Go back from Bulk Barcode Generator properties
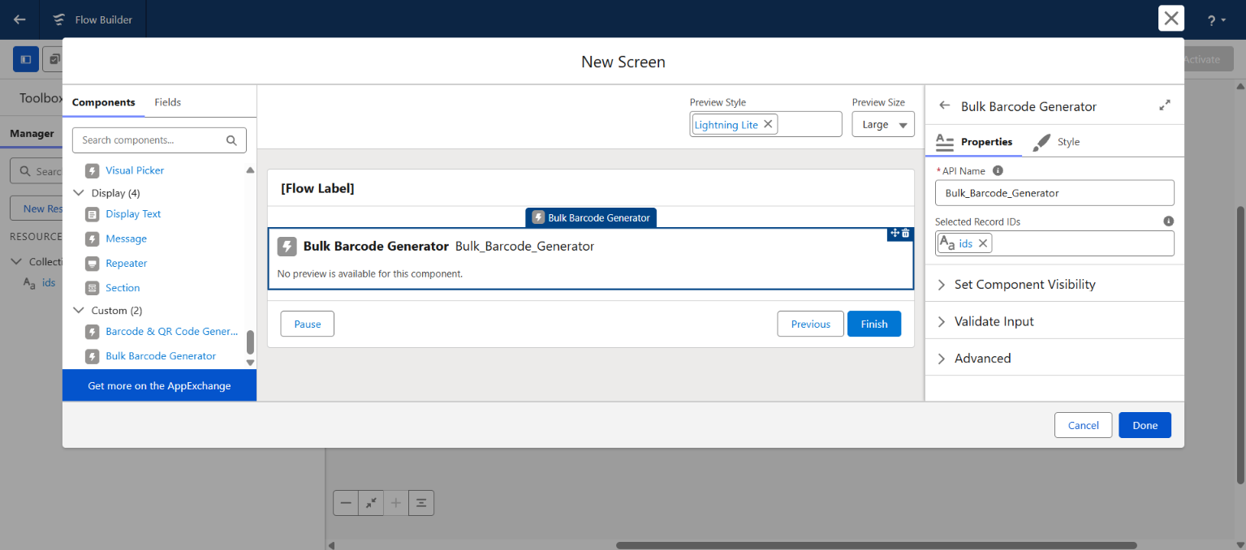The width and height of the screenshot is (1246, 550). click(944, 105)
